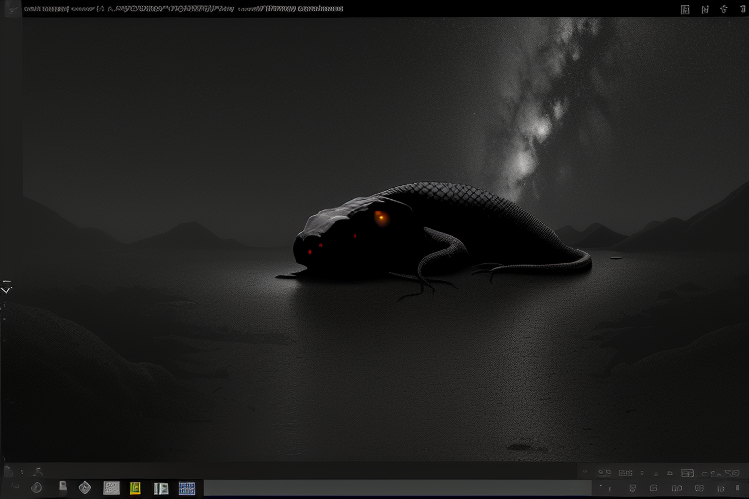The width and height of the screenshot is (749, 499).
Task: Click the third icon in the top-right icon group
Action: [724, 9]
